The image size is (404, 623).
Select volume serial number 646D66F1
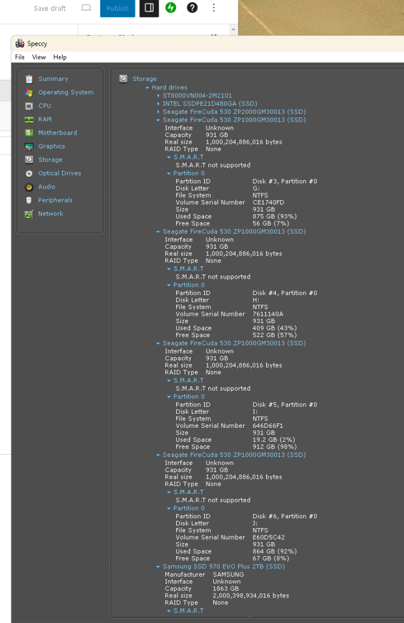(x=268, y=425)
